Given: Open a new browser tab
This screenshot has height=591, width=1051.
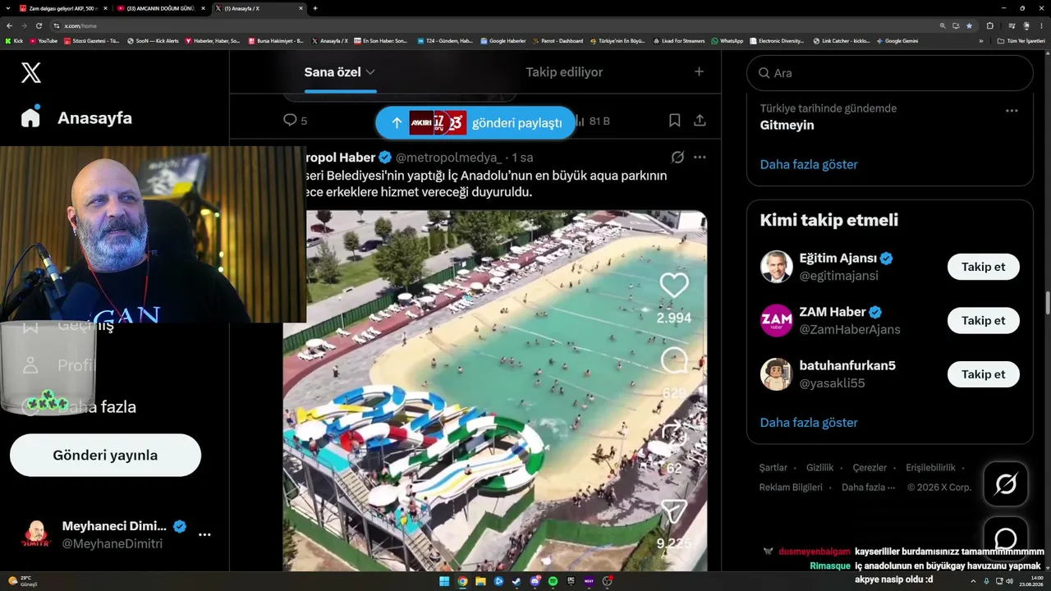Looking at the screenshot, I should [x=315, y=8].
